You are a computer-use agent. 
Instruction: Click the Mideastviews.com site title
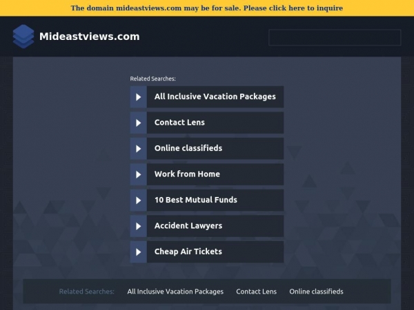(x=90, y=37)
